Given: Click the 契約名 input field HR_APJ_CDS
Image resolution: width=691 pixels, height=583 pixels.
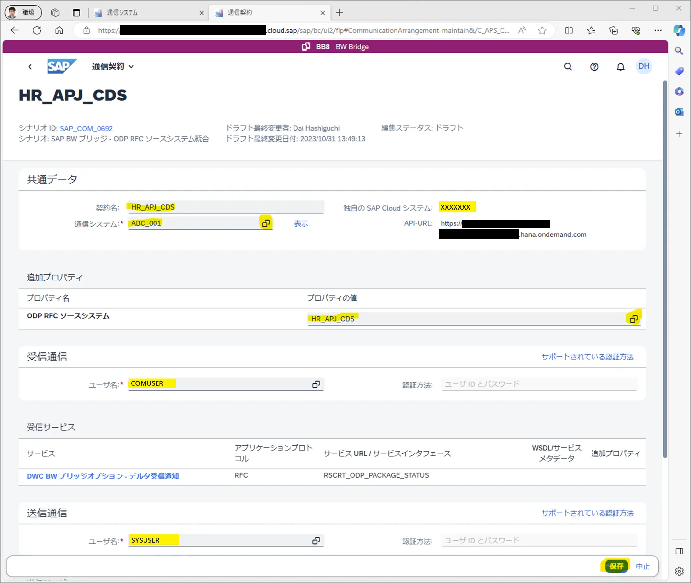Looking at the screenshot, I should point(226,207).
